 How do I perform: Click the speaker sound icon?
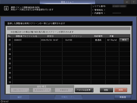coord(127,2)
